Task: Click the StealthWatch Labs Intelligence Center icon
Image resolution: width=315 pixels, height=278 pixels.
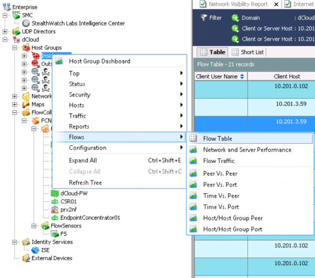Action: tap(26, 24)
